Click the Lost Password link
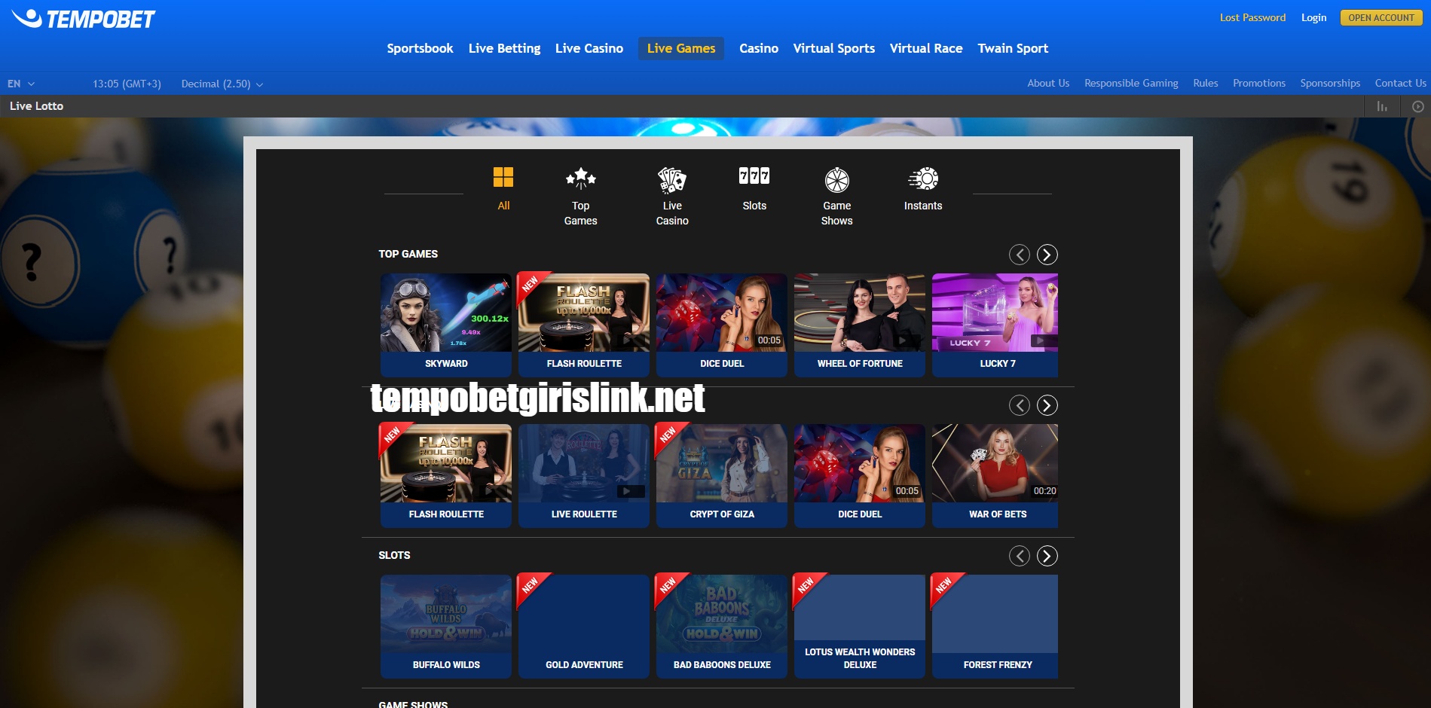1431x708 pixels. [x=1252, y=17]
